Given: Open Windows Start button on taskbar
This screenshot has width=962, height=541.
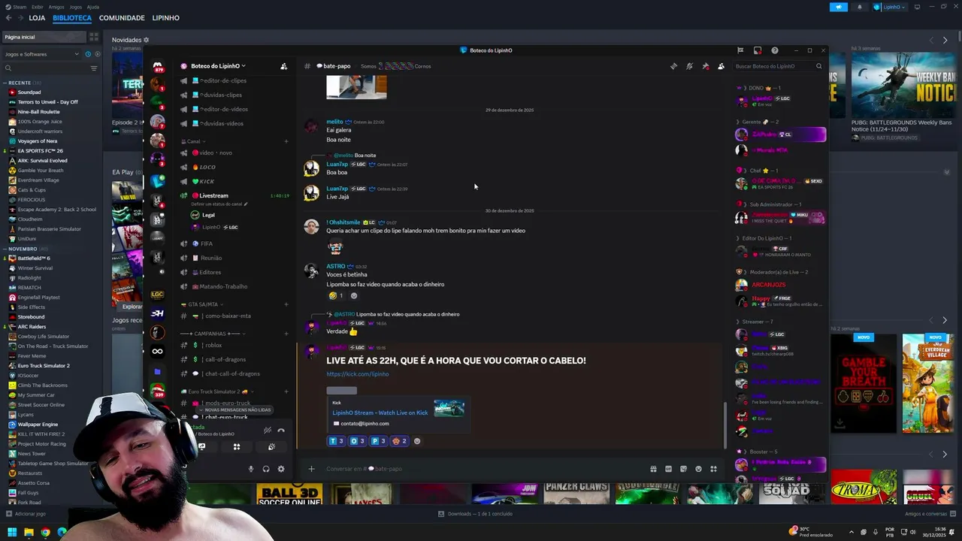Looking at the screenshot, I should click(x=12, y=533).
